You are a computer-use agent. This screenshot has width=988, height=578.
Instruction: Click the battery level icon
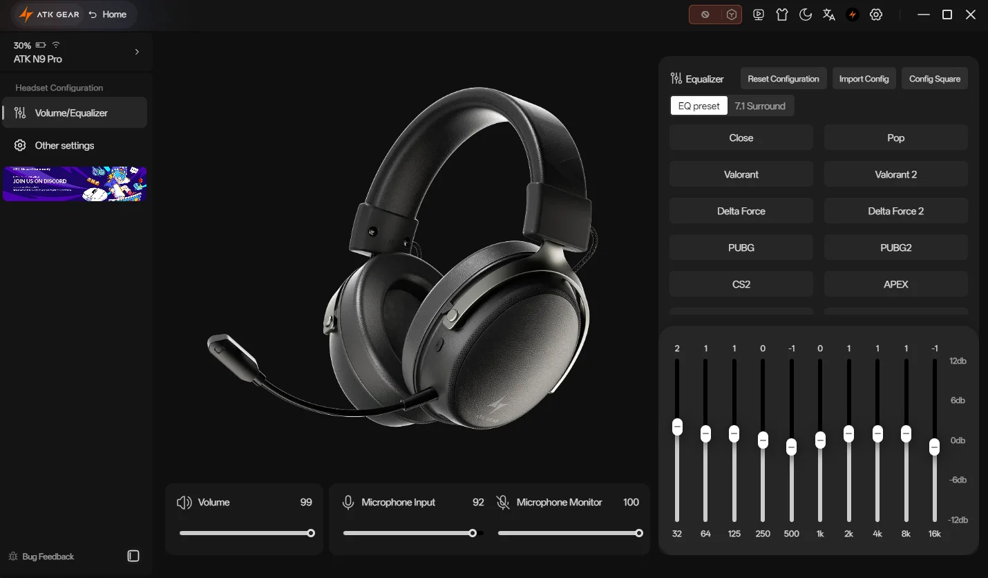point(41,45)
